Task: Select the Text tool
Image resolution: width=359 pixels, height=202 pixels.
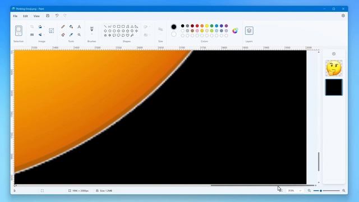Action: pos(79,27)
